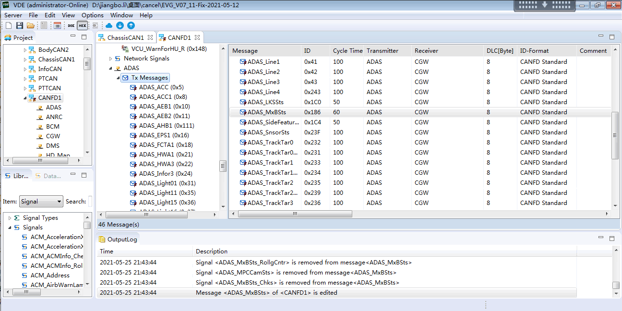Toggle the HEX display mode
This screenshot has width=622, height=311.
(x=83, y=25)
